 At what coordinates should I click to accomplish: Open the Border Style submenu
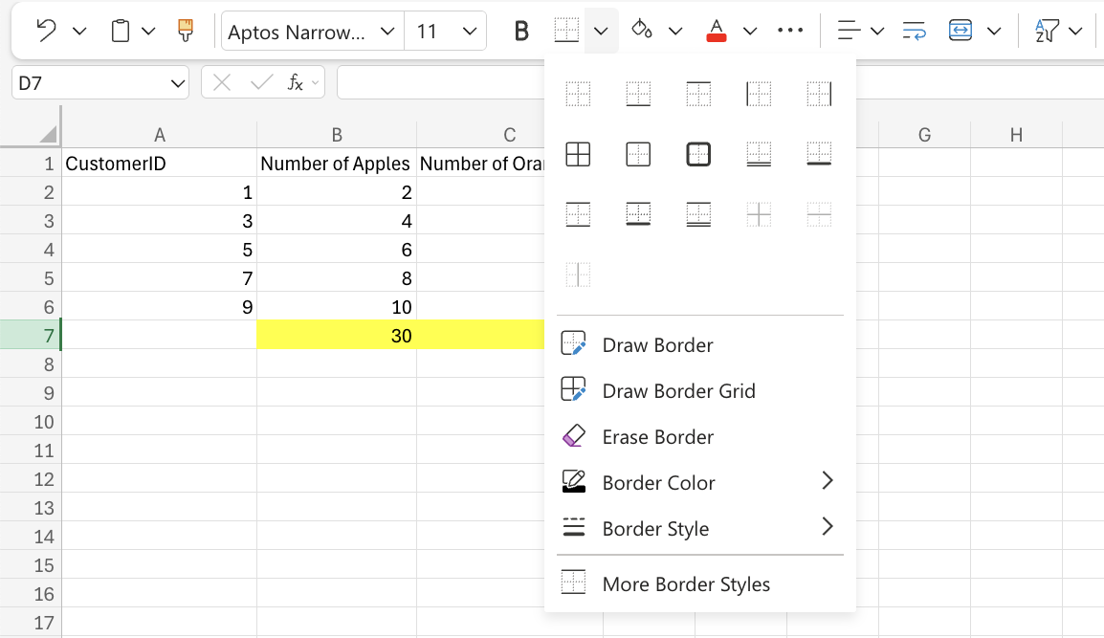655,528
